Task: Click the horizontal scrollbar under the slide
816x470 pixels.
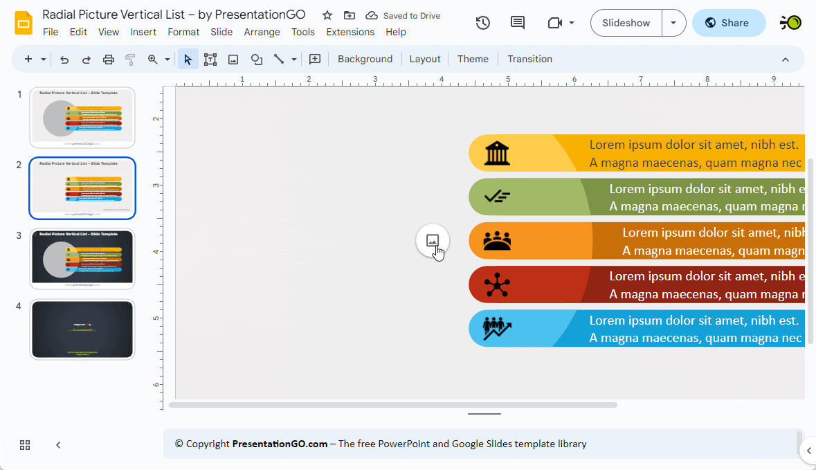Action: [393, 405]
